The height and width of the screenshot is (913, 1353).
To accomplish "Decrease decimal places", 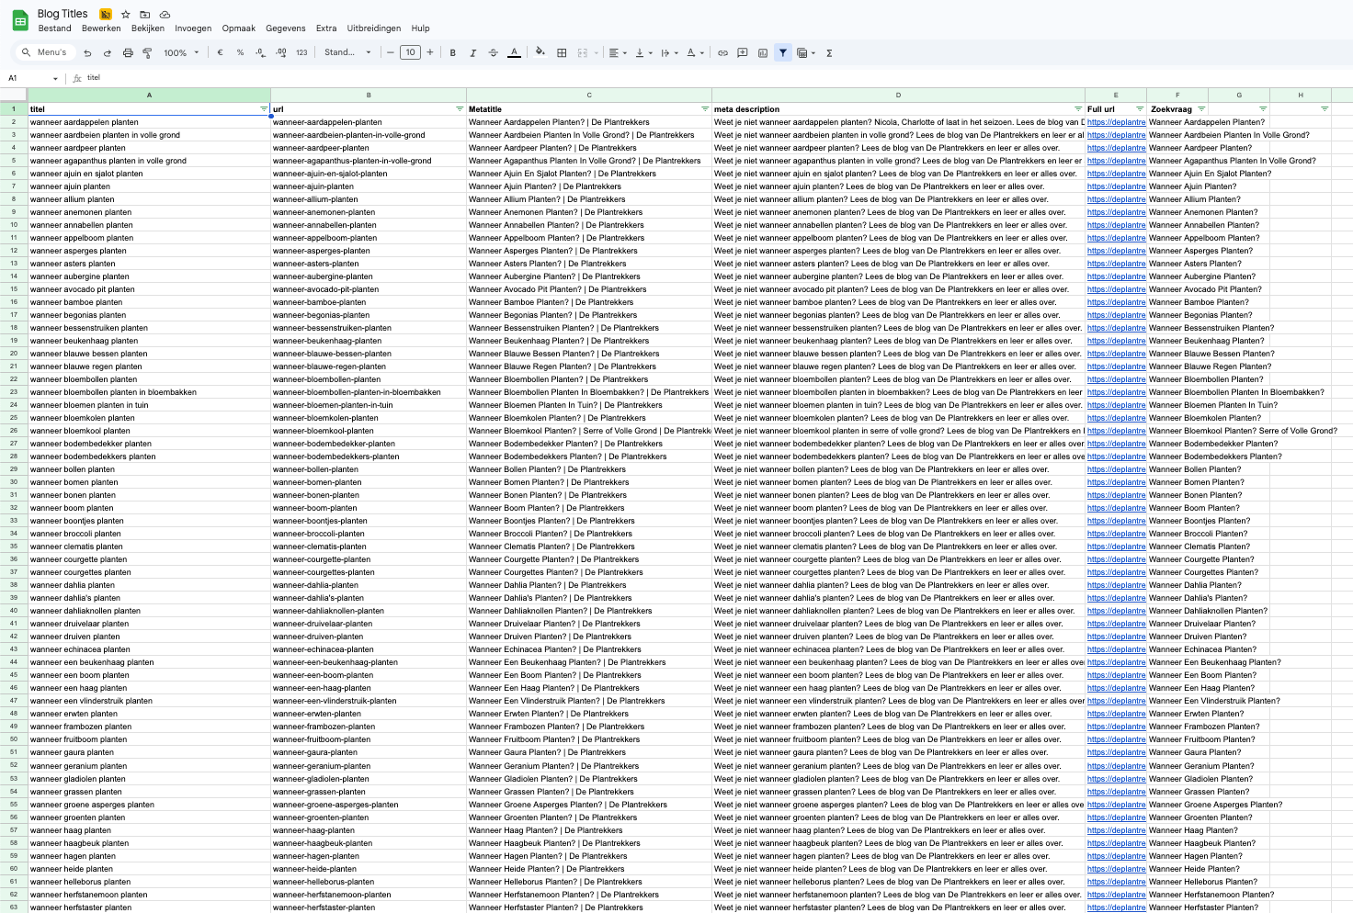I will coord(260,53).
